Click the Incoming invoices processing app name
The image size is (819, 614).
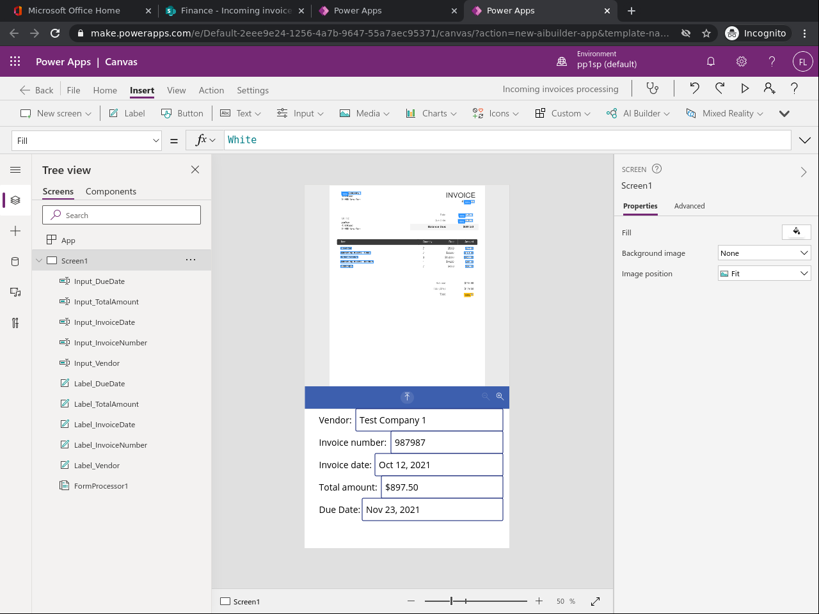click(x=561, y=89)
